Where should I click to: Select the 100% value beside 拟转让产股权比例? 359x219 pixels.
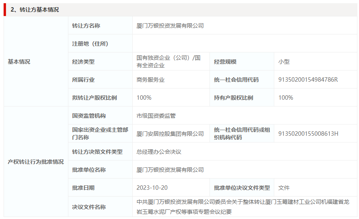(x=144, y=98)
